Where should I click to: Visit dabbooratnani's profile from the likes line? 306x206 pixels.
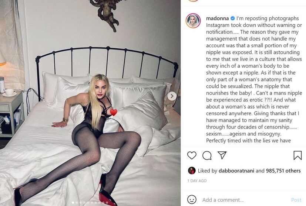point(236,171)
